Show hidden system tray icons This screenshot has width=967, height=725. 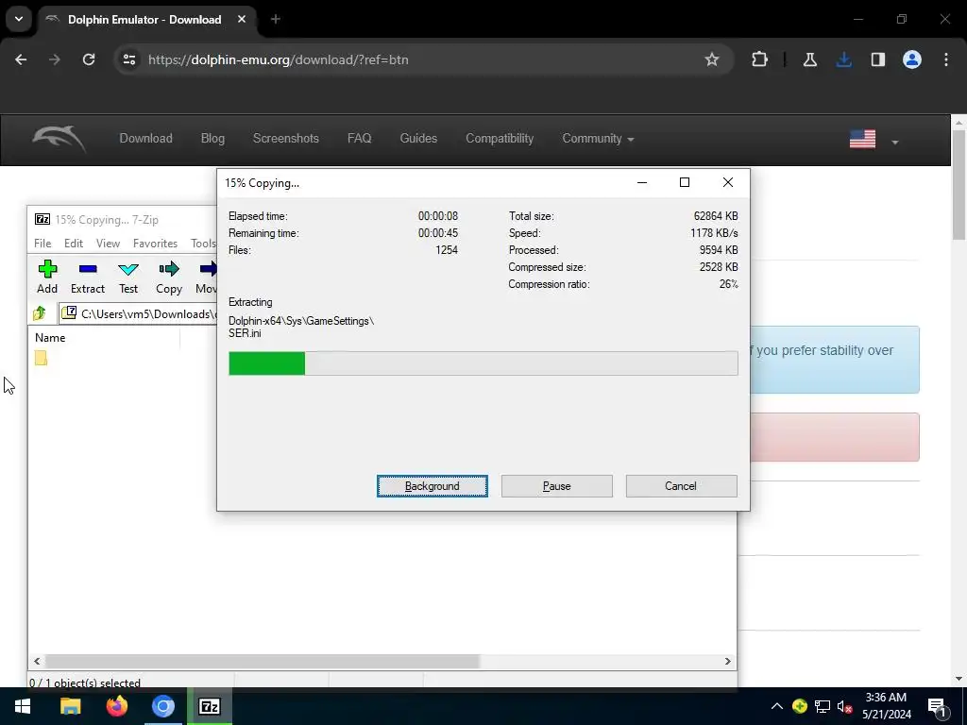(777, 706)
